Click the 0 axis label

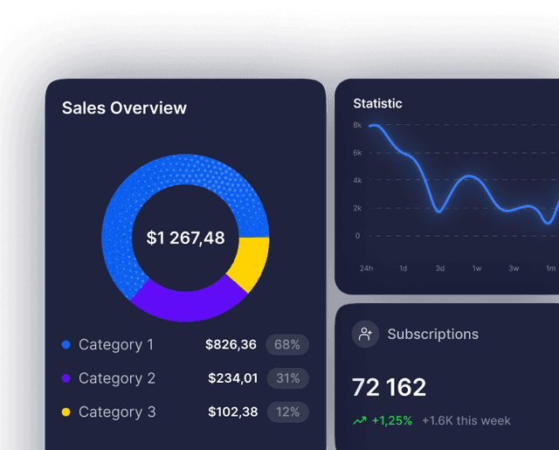[357, 236]
